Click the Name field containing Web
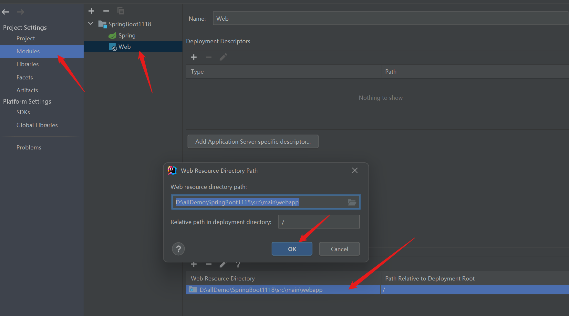 point(390,18)
